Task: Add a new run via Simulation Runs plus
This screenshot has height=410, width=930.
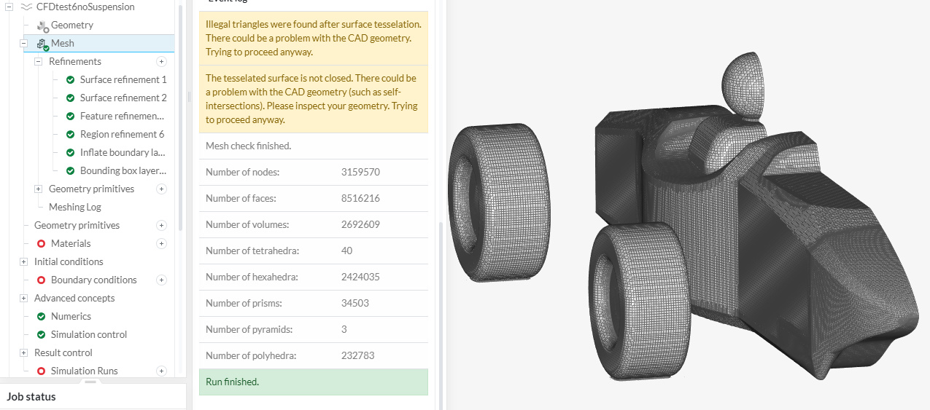Action: (162, 371)
